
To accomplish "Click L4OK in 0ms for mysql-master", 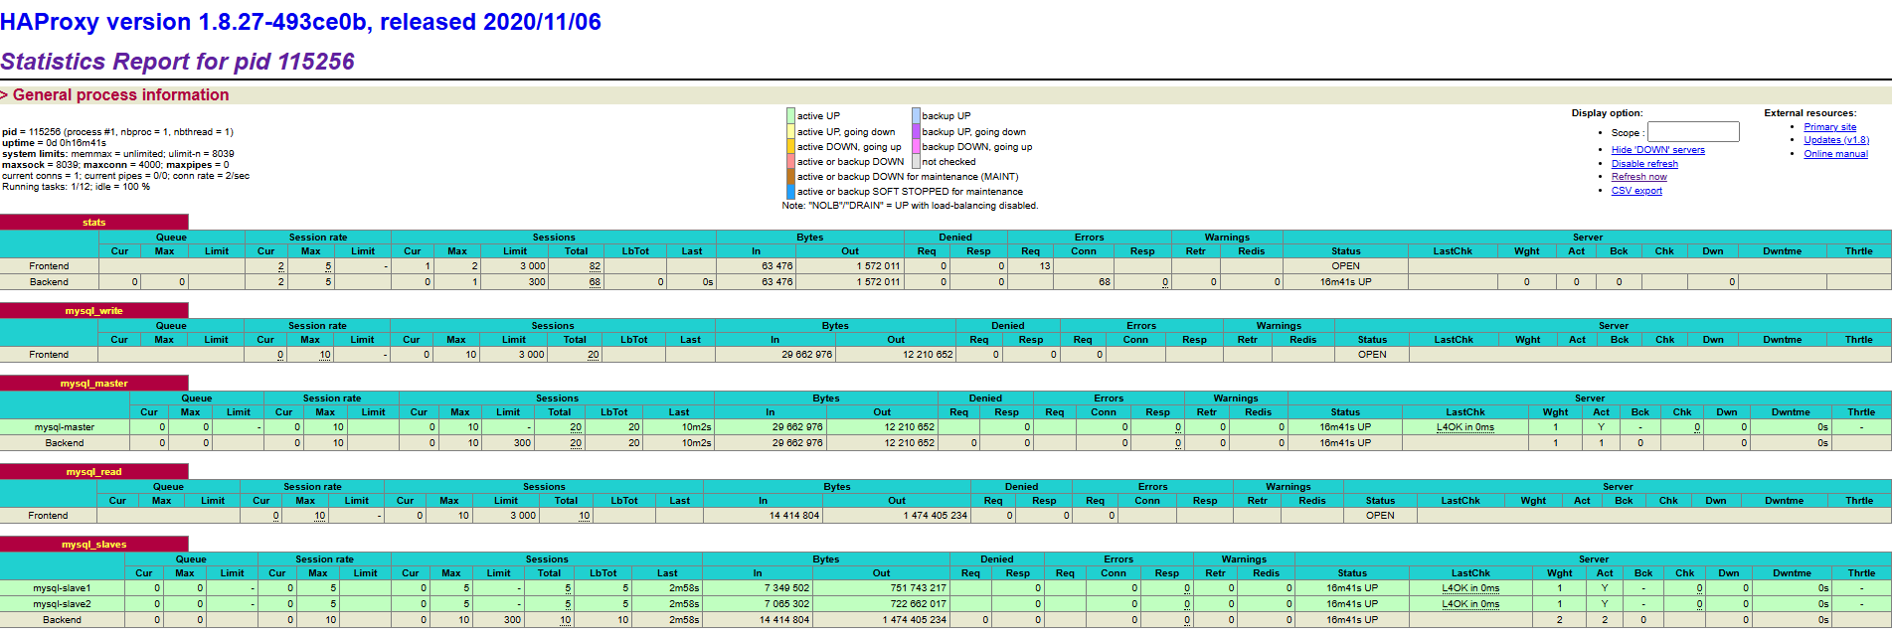I will click(x=1465, y=427).
